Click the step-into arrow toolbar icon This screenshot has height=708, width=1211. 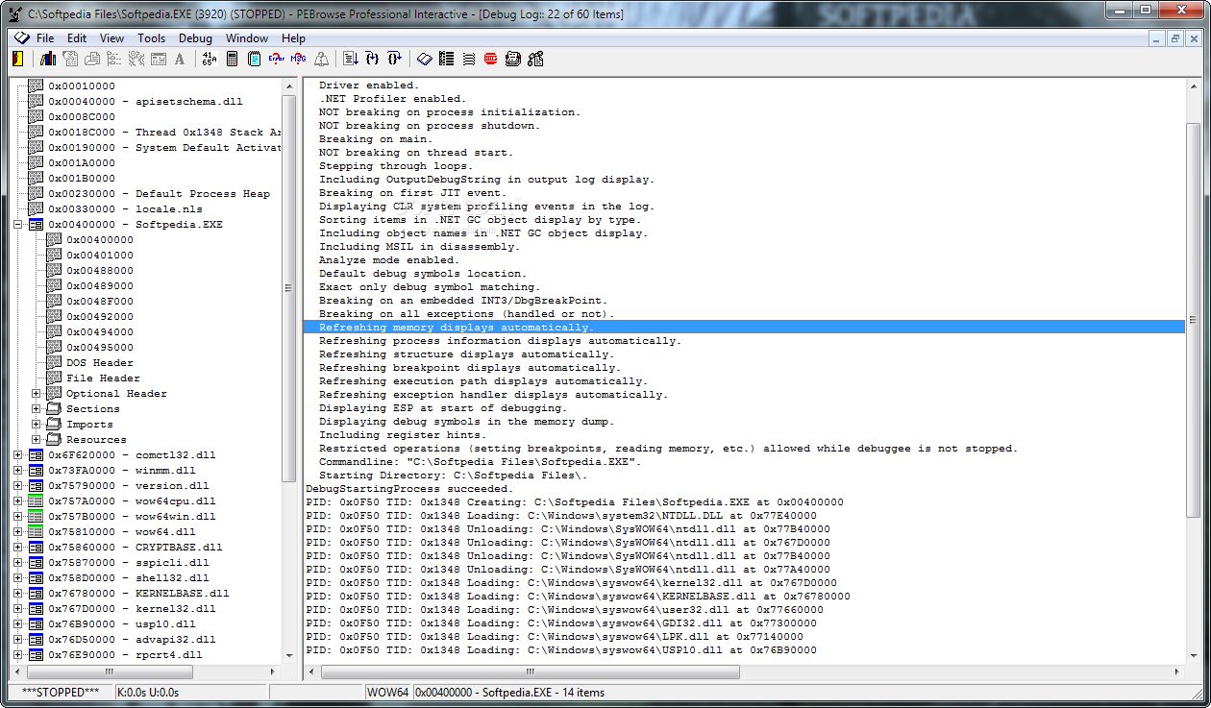(351, 59)
